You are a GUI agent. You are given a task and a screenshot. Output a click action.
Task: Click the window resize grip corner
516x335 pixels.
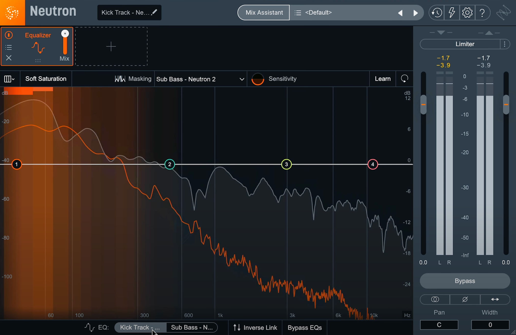[513, 332]
